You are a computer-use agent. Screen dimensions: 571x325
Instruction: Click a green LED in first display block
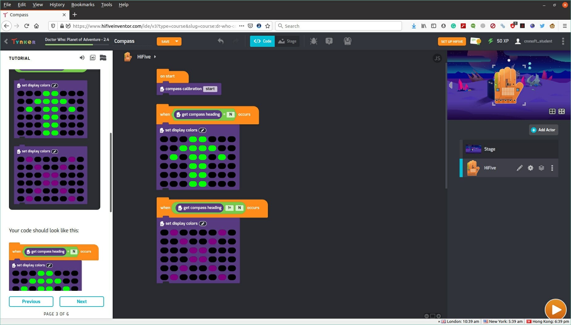pos(193,139)
